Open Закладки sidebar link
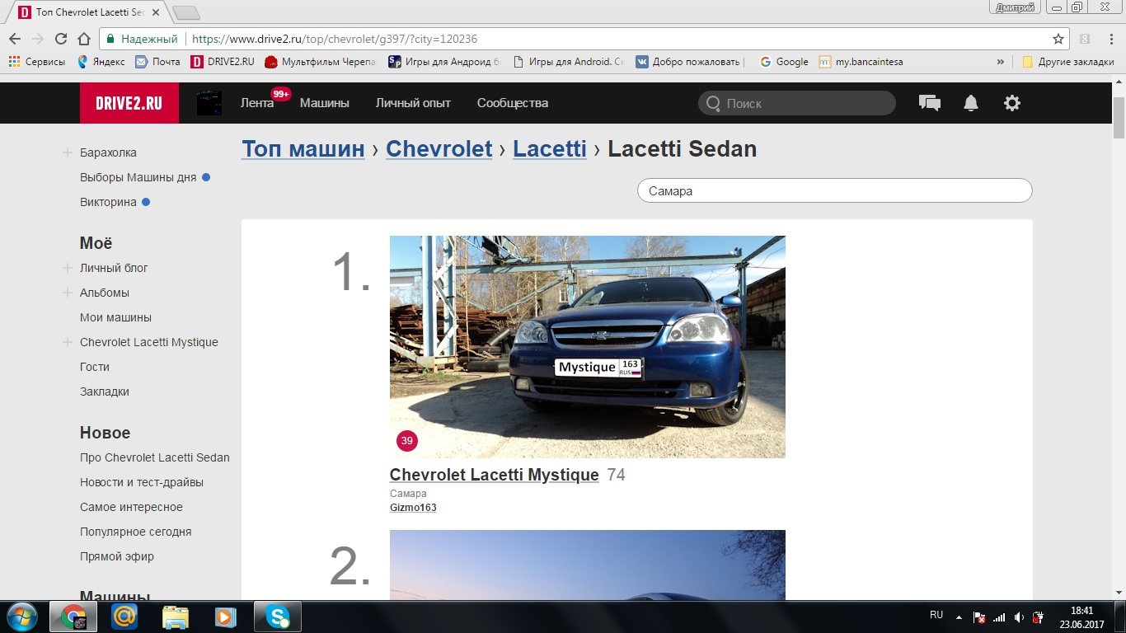Image resolution: width=1126 pixels, height=633 pixels. point(105,392)
